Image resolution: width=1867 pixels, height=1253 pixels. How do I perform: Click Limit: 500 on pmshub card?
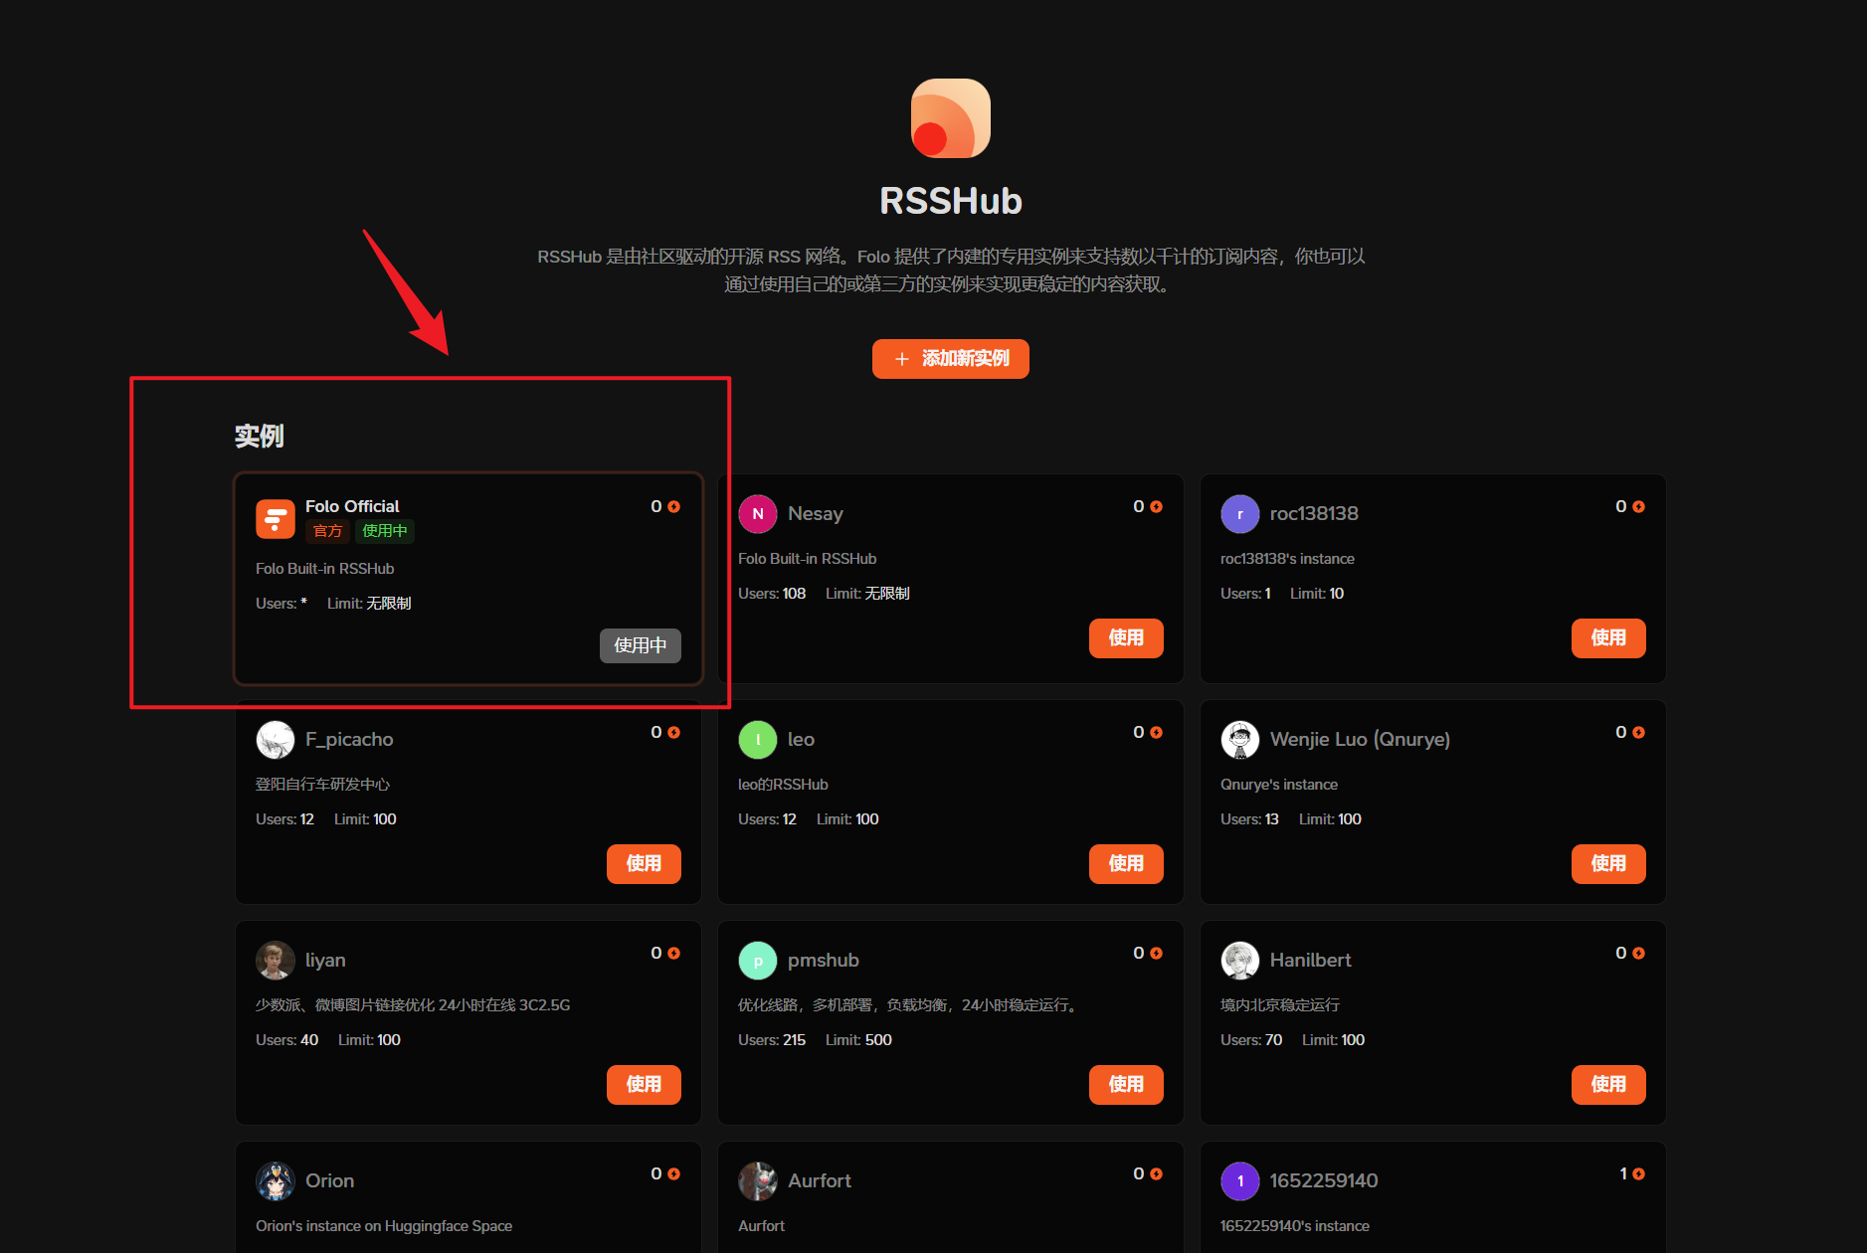858,1040
